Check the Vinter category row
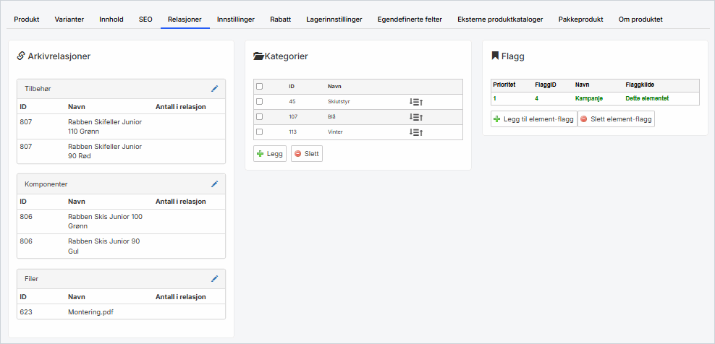The width and height of the screenshot is (715, 344). pos(260,132)
